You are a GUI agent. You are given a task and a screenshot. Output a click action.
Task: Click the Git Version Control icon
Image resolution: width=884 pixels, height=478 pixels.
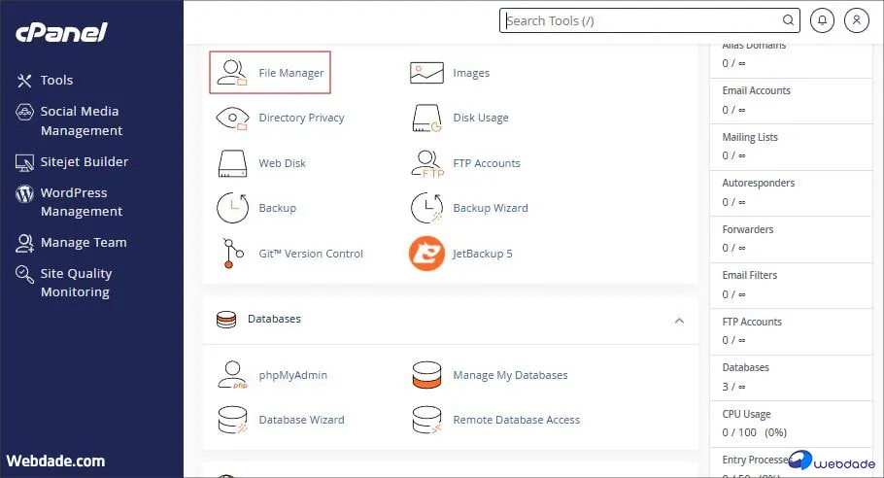pos(233,254)
